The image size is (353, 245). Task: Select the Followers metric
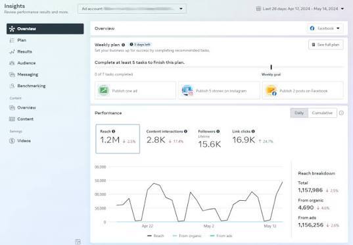pyautogui.click(x=210, y=139)
